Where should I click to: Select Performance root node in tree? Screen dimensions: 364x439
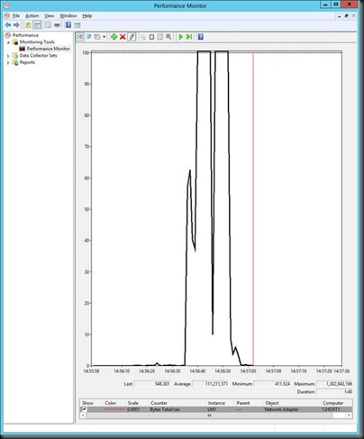pyautogui.click(x=25, y=35)
